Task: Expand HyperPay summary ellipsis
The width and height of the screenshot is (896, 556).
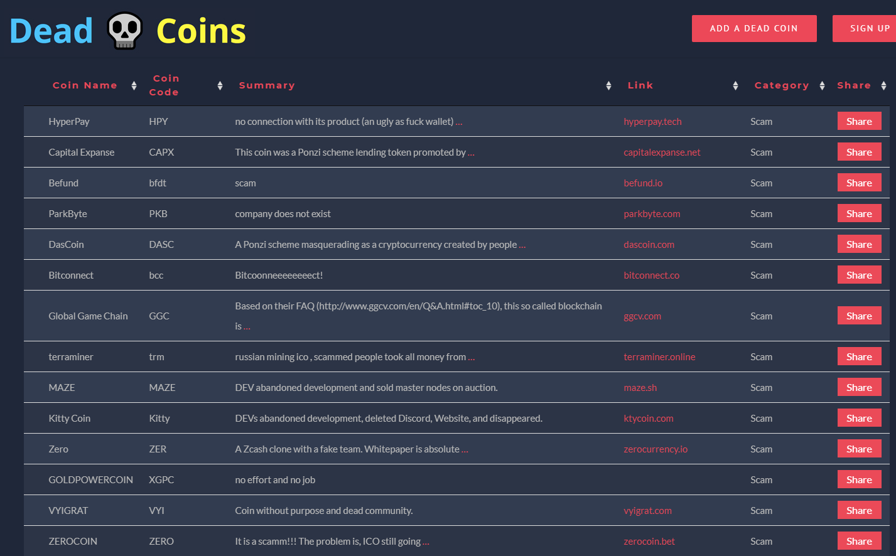Action: 459,122
